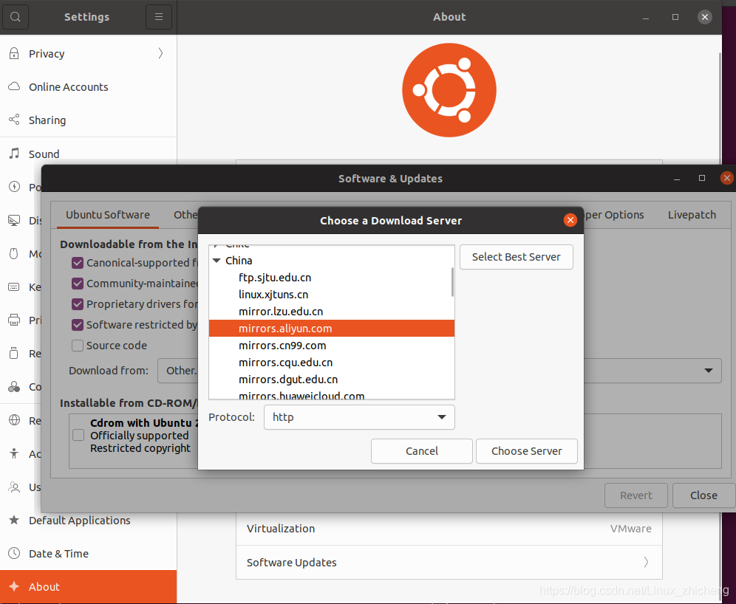The height and width of the screenshot is (604, 736).
Task: Select mirrors.cn99.com server
Action: point(331,346)
